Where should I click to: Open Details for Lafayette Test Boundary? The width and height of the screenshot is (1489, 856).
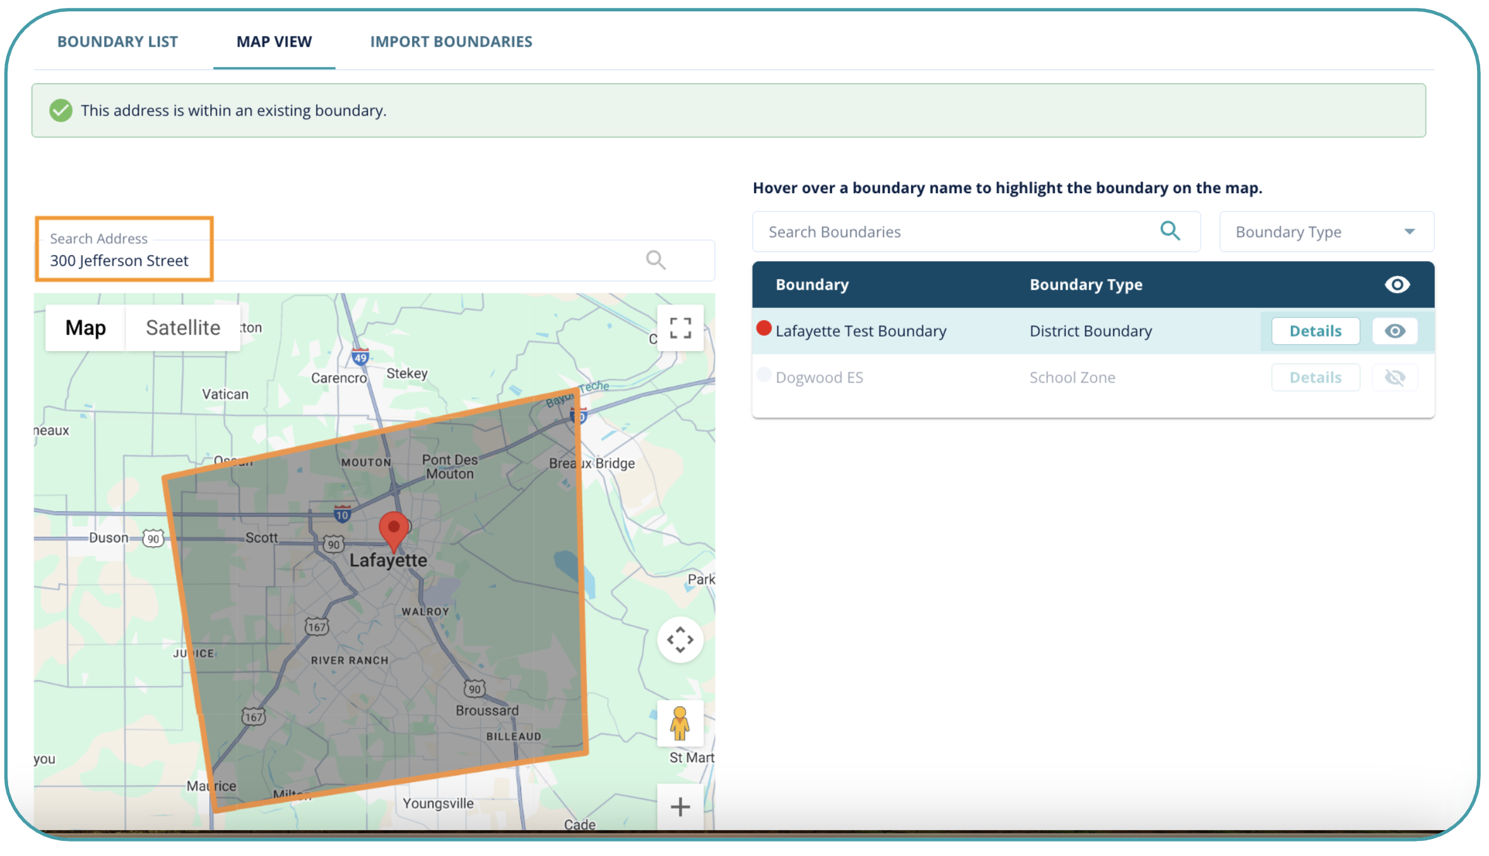click(1315, 331)
